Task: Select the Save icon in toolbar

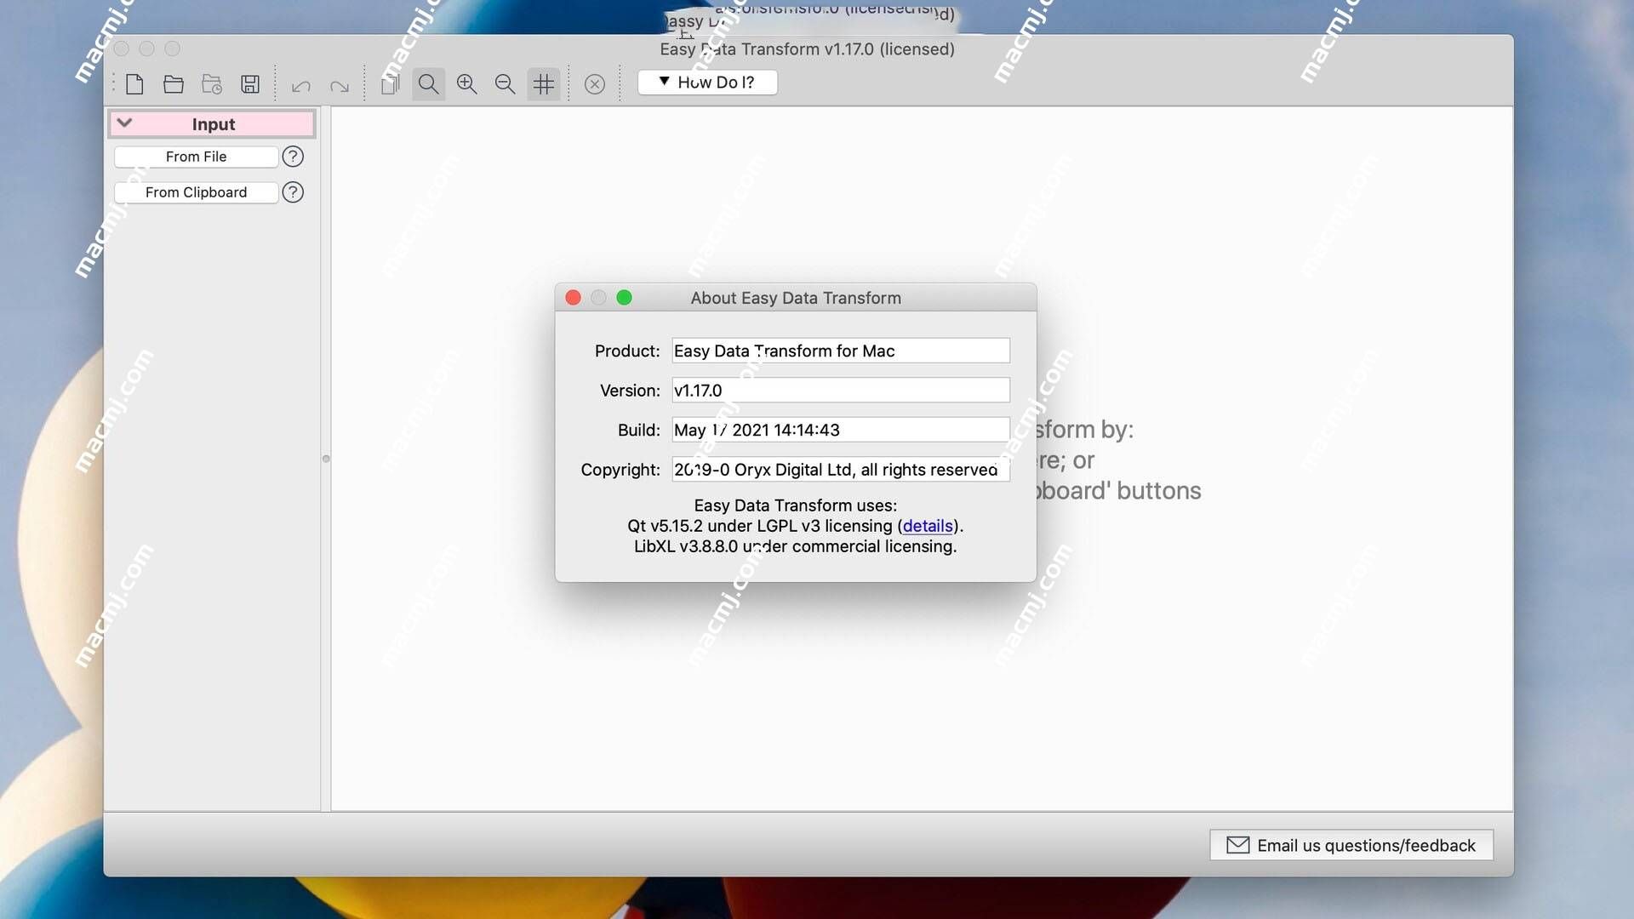Action: (x=250, y=83)
